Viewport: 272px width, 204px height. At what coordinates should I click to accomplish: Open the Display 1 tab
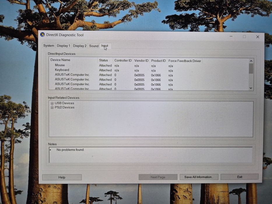click(x=63, y=46)
